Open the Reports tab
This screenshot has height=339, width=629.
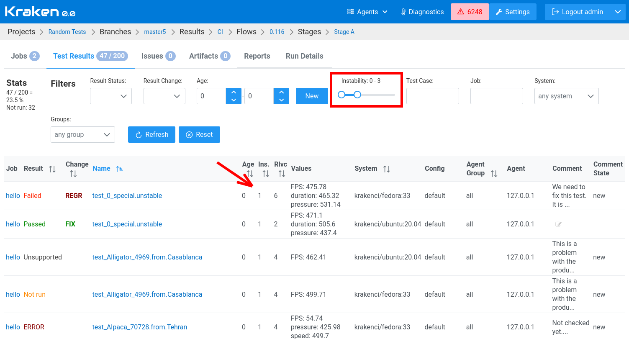click(x=257, y=56)
